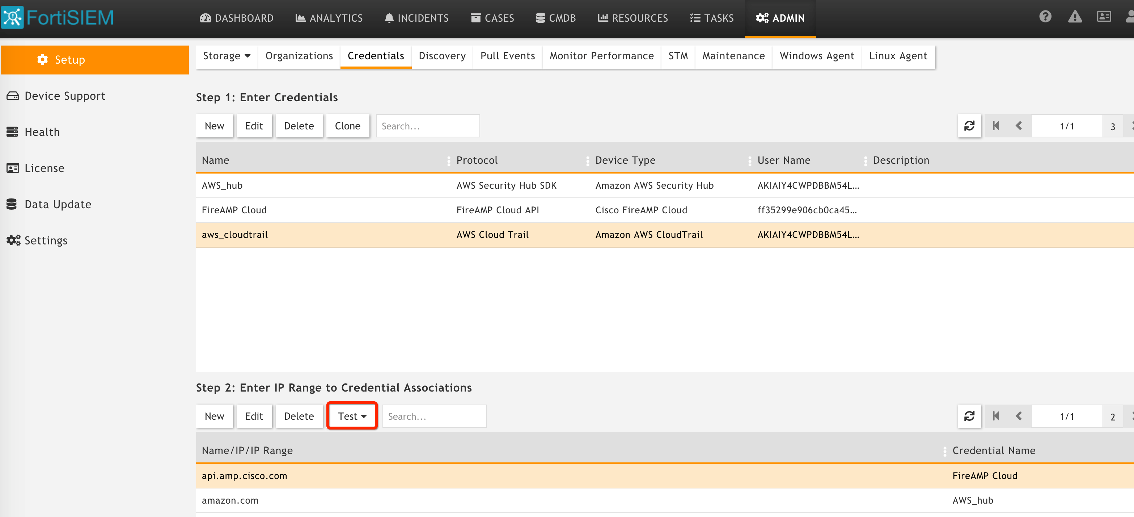Click the help question mark icon
The width and height of the screenshot is (1134, 517).
(1045, 17)
